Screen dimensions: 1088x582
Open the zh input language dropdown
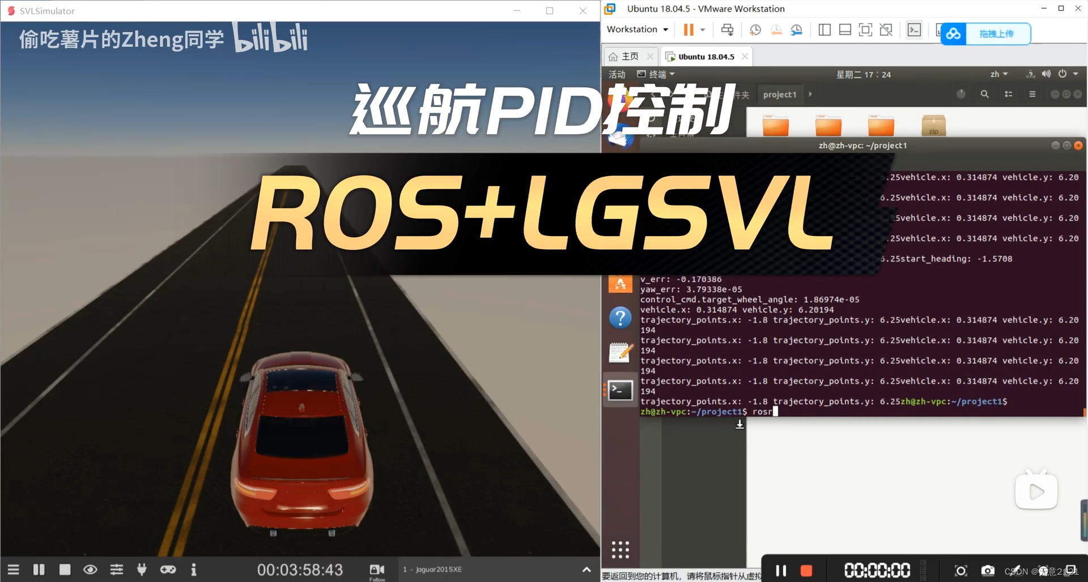(x=999, y=75)
